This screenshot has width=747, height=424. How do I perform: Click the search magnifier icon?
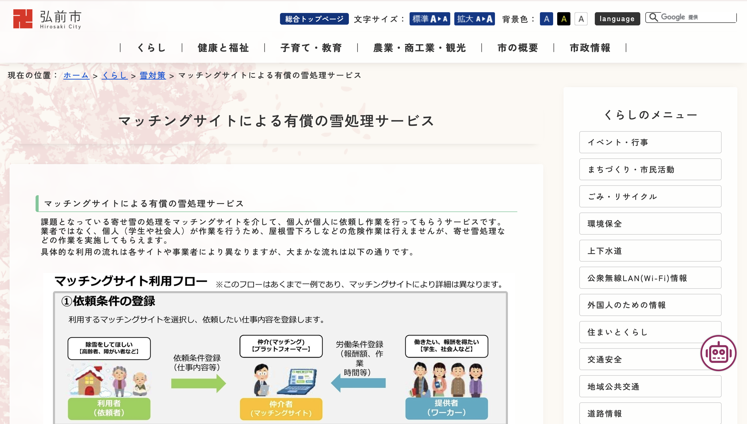point(653,17)
